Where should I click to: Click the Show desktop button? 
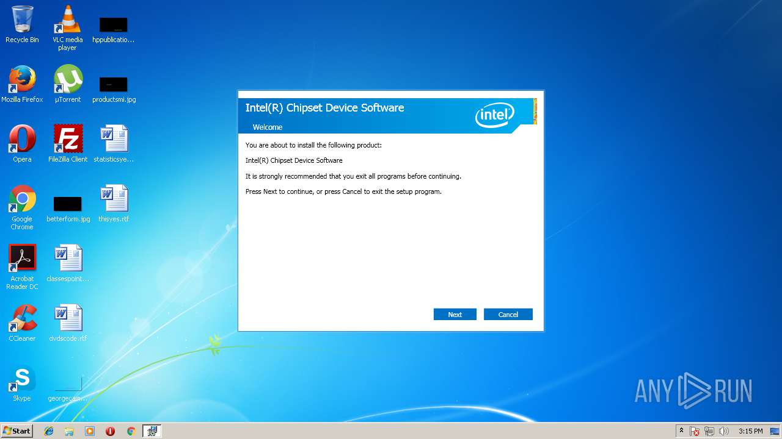tap(775, 431)
